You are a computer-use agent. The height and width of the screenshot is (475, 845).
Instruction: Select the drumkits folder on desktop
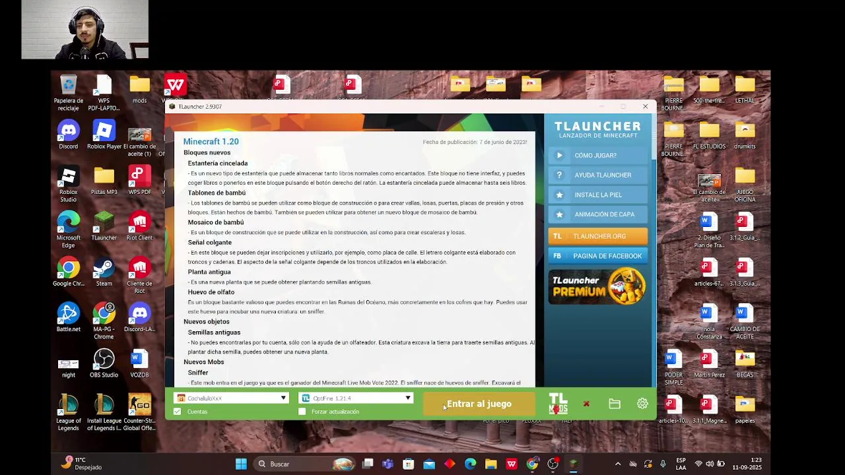click(x=745, y=135)
